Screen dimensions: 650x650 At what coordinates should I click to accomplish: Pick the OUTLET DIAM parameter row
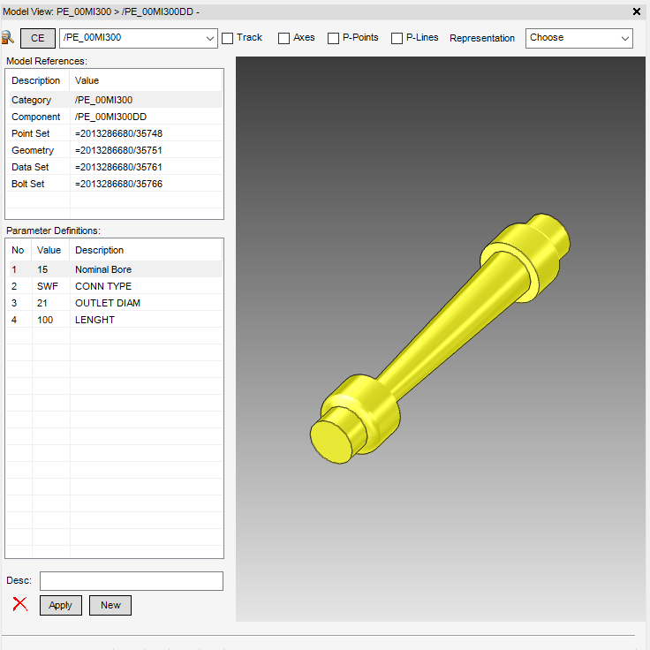click(115, 303)
